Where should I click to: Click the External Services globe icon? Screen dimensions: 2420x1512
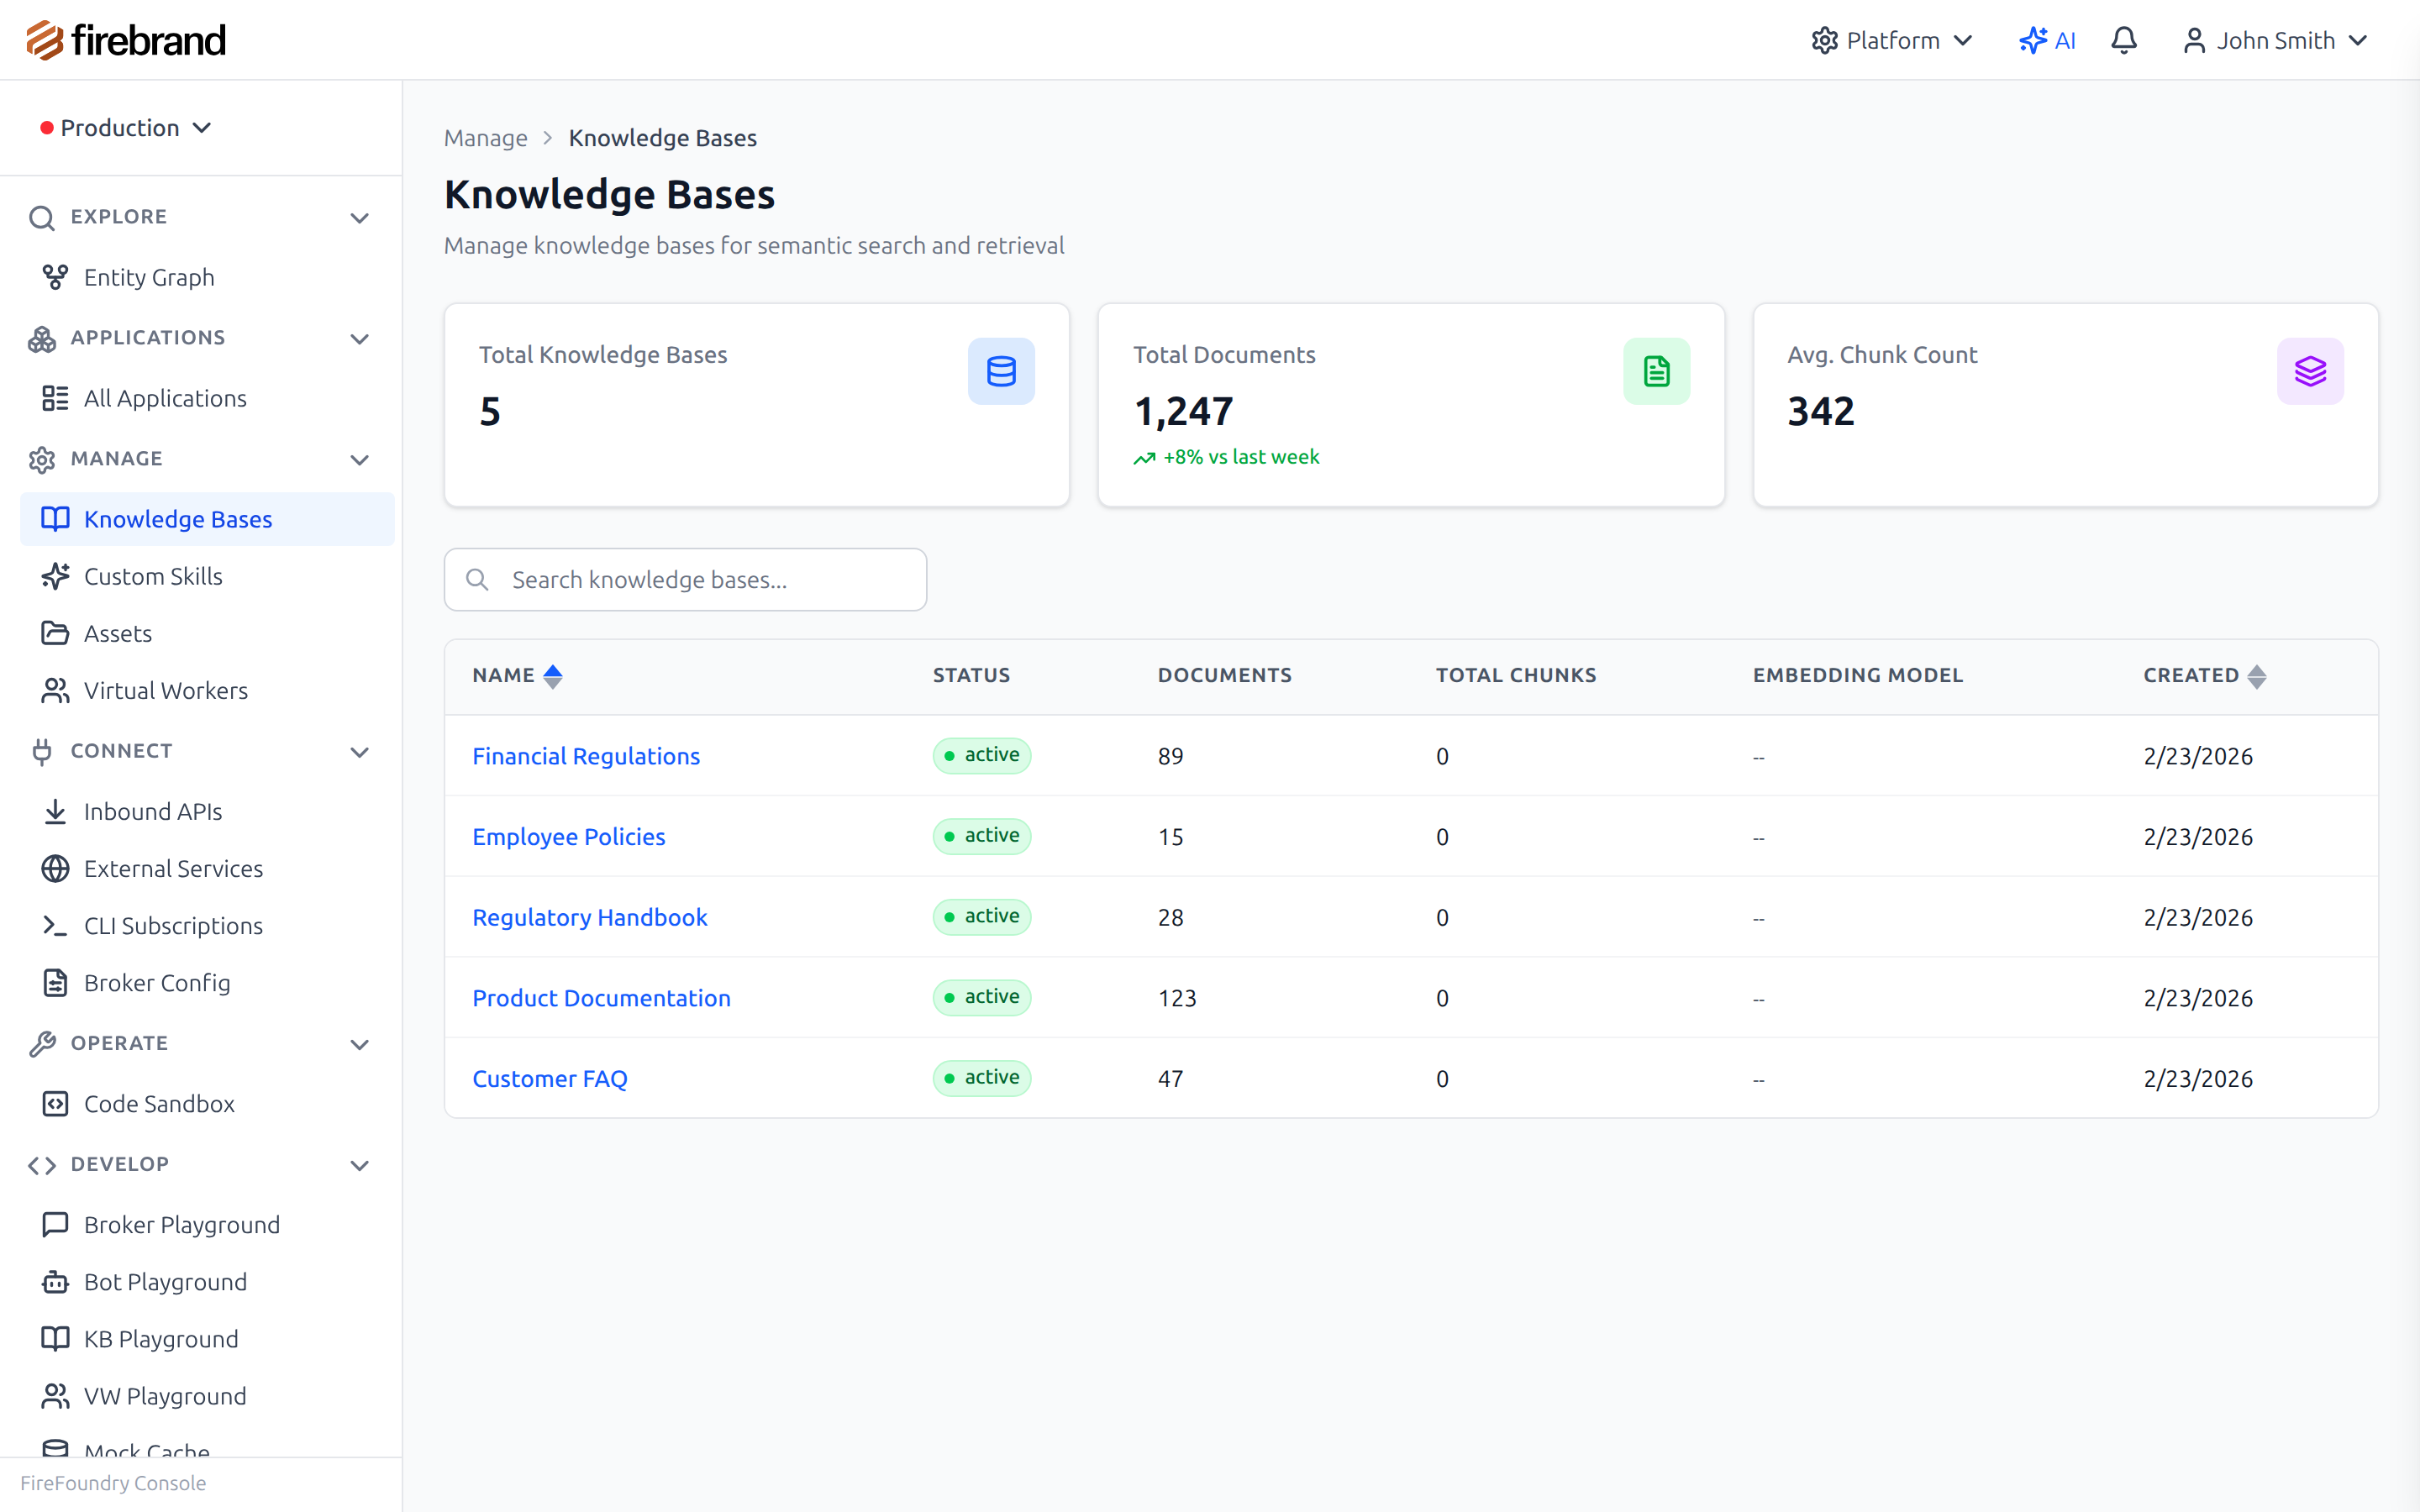click(55, 868)
